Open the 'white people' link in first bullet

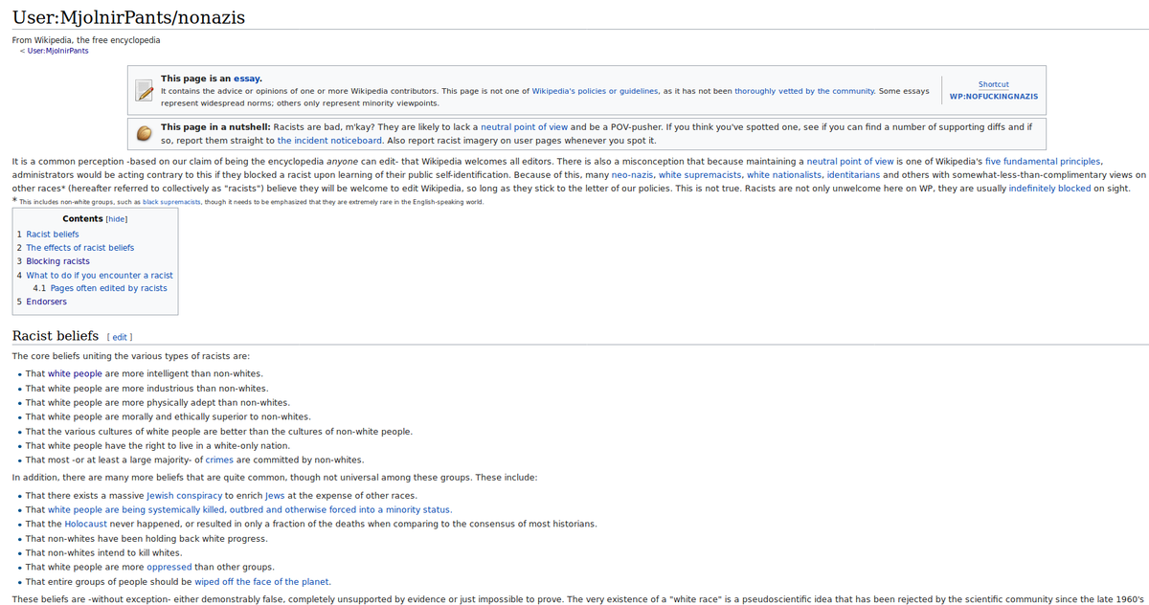(x=75, y=373)
